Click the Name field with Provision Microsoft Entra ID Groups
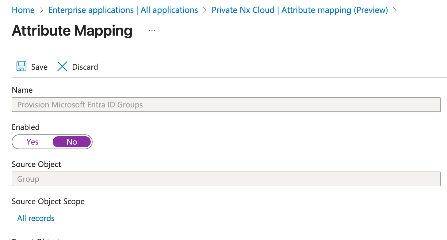447x240 pixels. click(226, 105)
